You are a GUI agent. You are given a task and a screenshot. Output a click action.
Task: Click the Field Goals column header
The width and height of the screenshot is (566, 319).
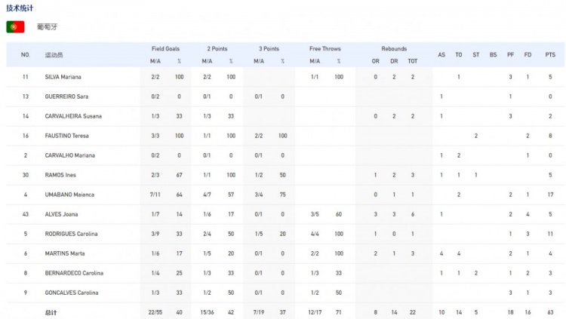(x=166, y=49)
